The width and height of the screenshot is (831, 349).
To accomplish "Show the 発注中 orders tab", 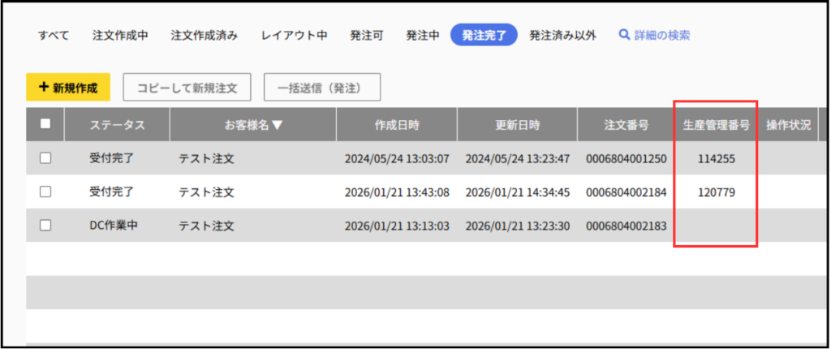I will click(x=423, y=36).
